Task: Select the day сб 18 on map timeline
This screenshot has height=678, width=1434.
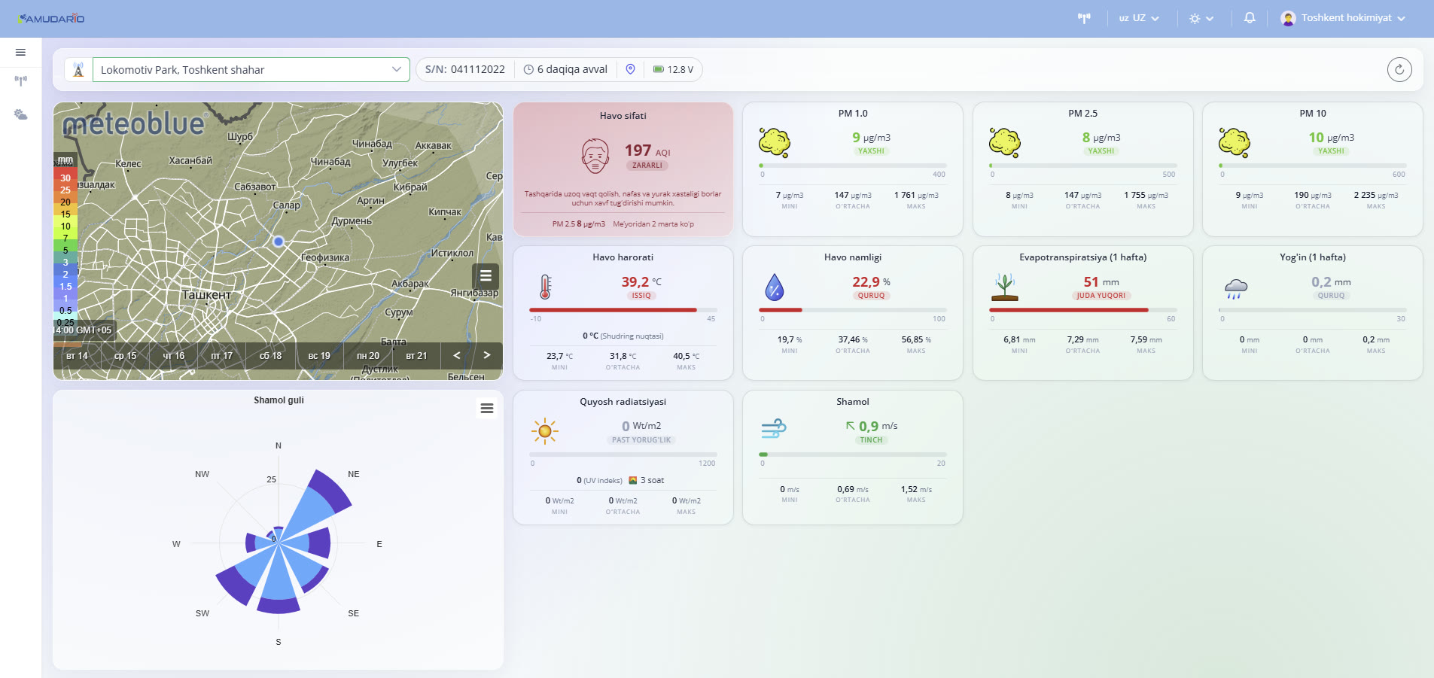Action: click(x=271, y=356)
